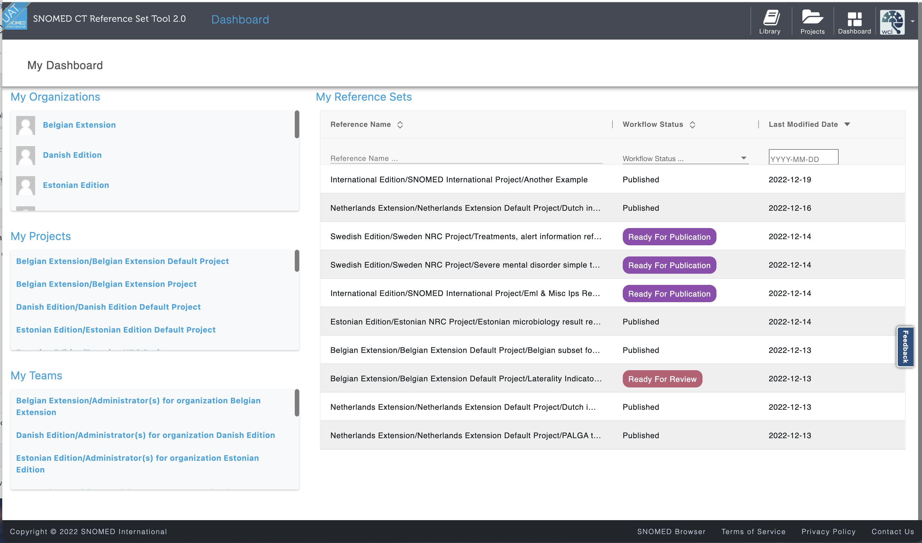Open Danish Edition Administrator(s) team link

pos(145,435)
